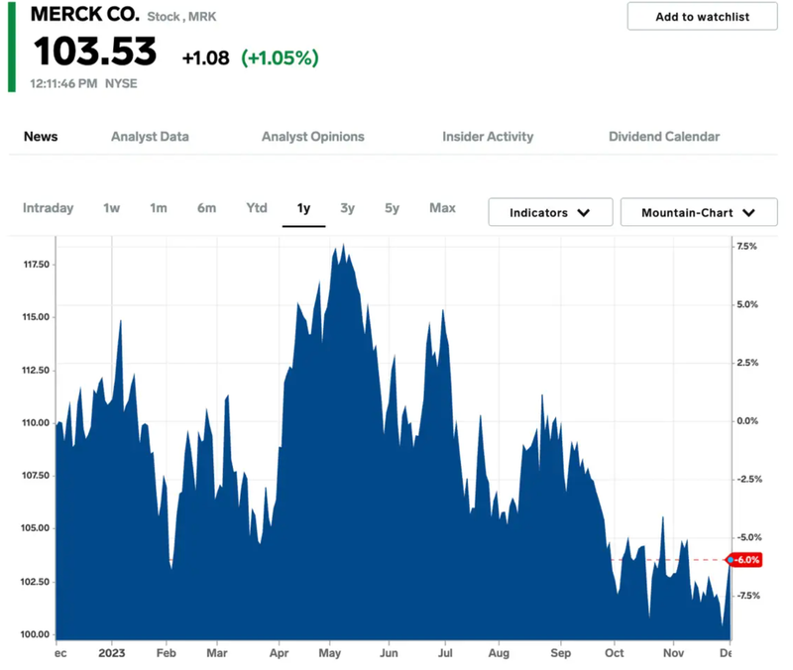Click the MERCK CO. stock title
The image size is (793, 670).
click(x=85, y=14)
